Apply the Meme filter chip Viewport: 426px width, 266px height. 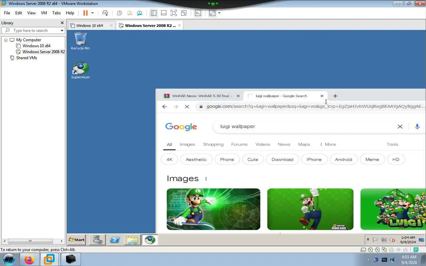pos(372,160)
